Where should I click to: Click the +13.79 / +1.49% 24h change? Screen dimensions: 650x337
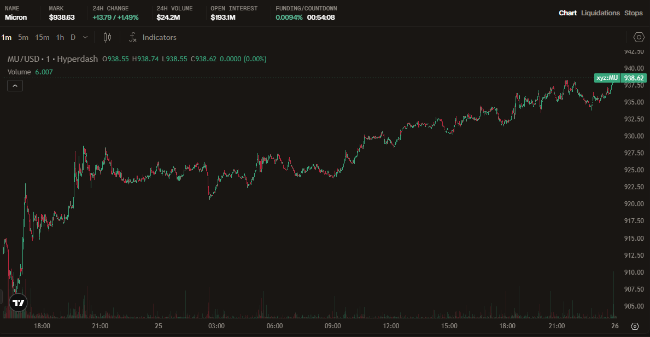tap(116, 18)
